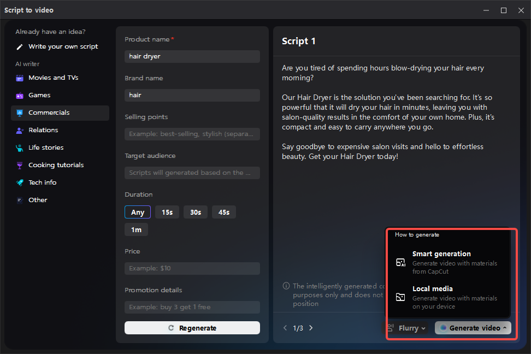The image size is (531, 354).
Task: Select the 1m duration option
Action: [136, 229]
